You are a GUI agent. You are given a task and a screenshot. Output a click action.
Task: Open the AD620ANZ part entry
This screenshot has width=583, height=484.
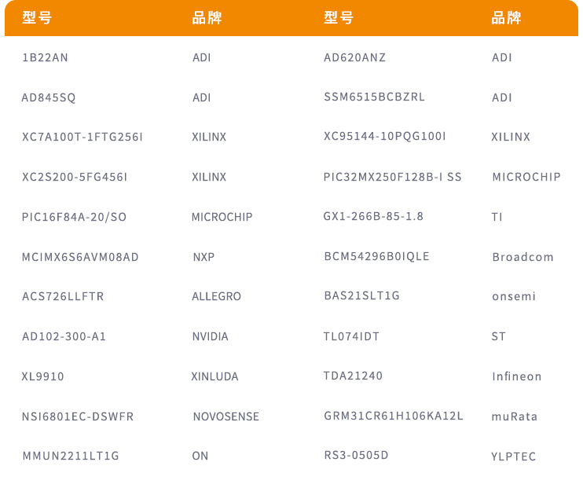point(354,58)
